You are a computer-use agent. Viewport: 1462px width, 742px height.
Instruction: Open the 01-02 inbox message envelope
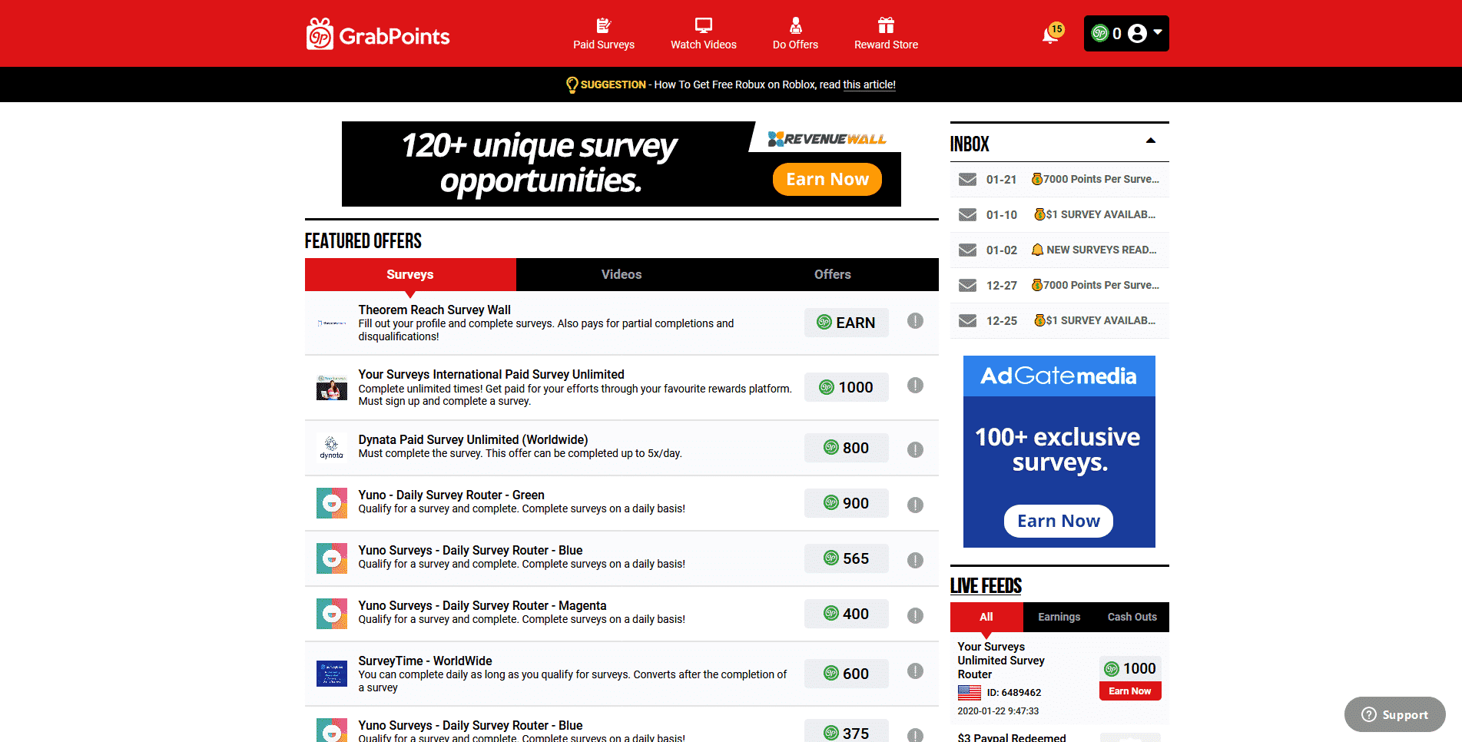click(967, 250)
